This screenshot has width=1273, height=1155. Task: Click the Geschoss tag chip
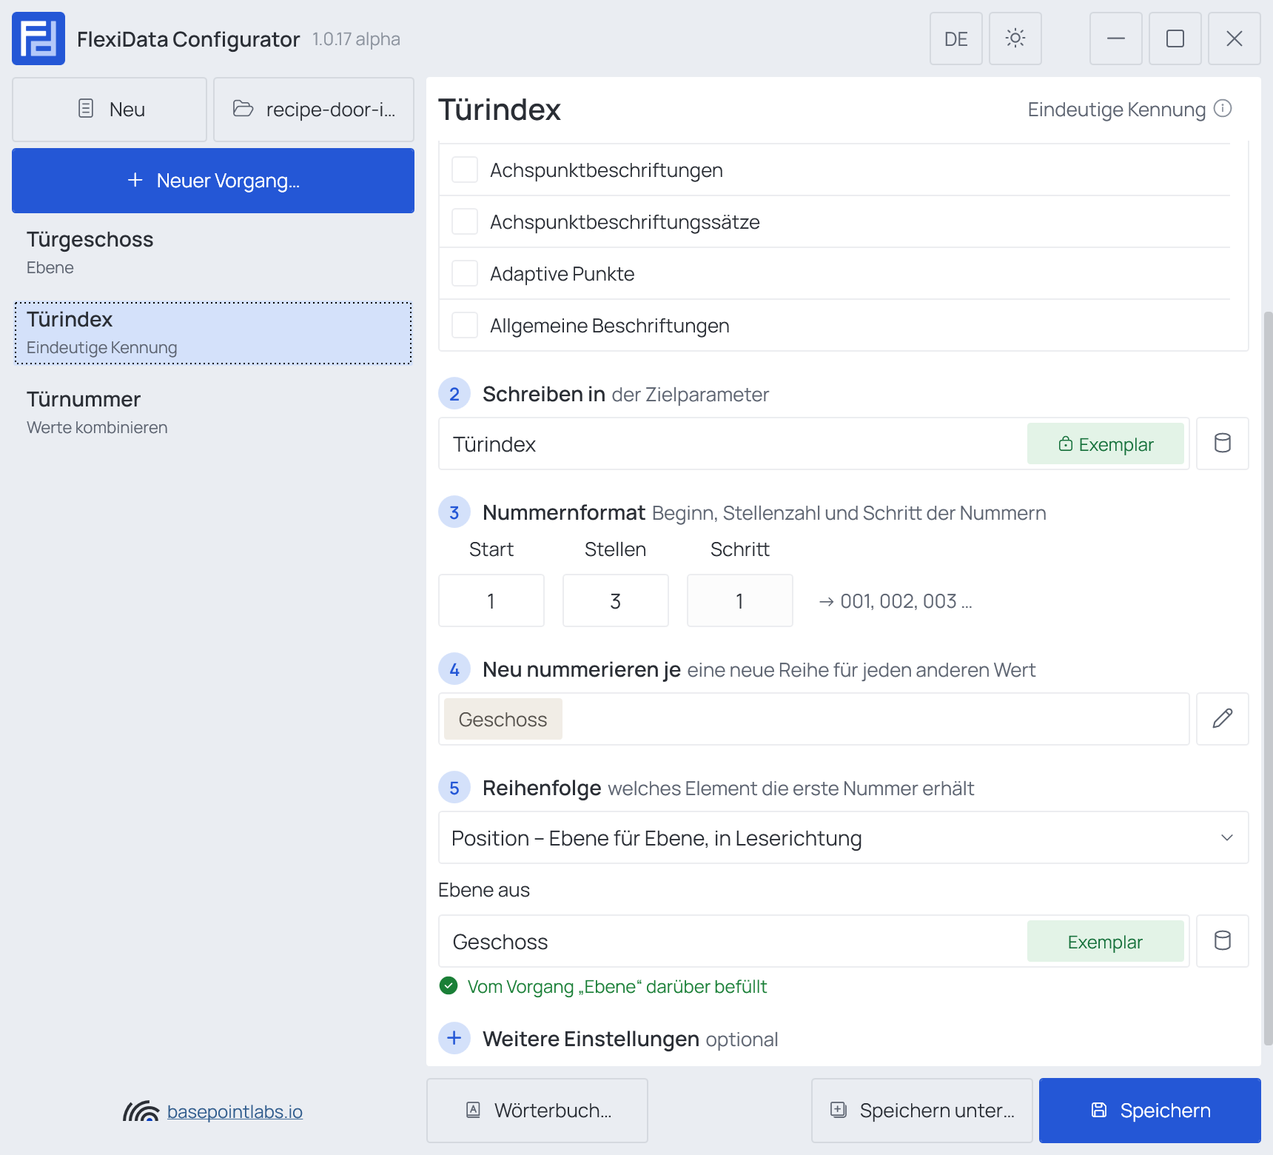click(503, 719)
